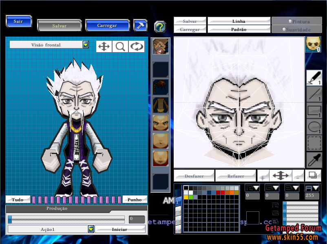
Task: Select the move view arrows icon
Action: click(x=104, y=46)
